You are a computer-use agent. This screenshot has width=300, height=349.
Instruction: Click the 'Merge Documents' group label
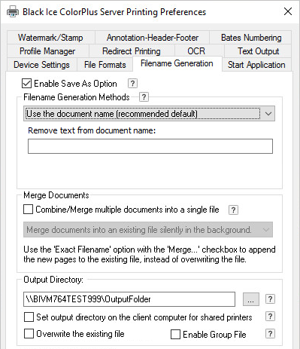(x=56, y=195)
